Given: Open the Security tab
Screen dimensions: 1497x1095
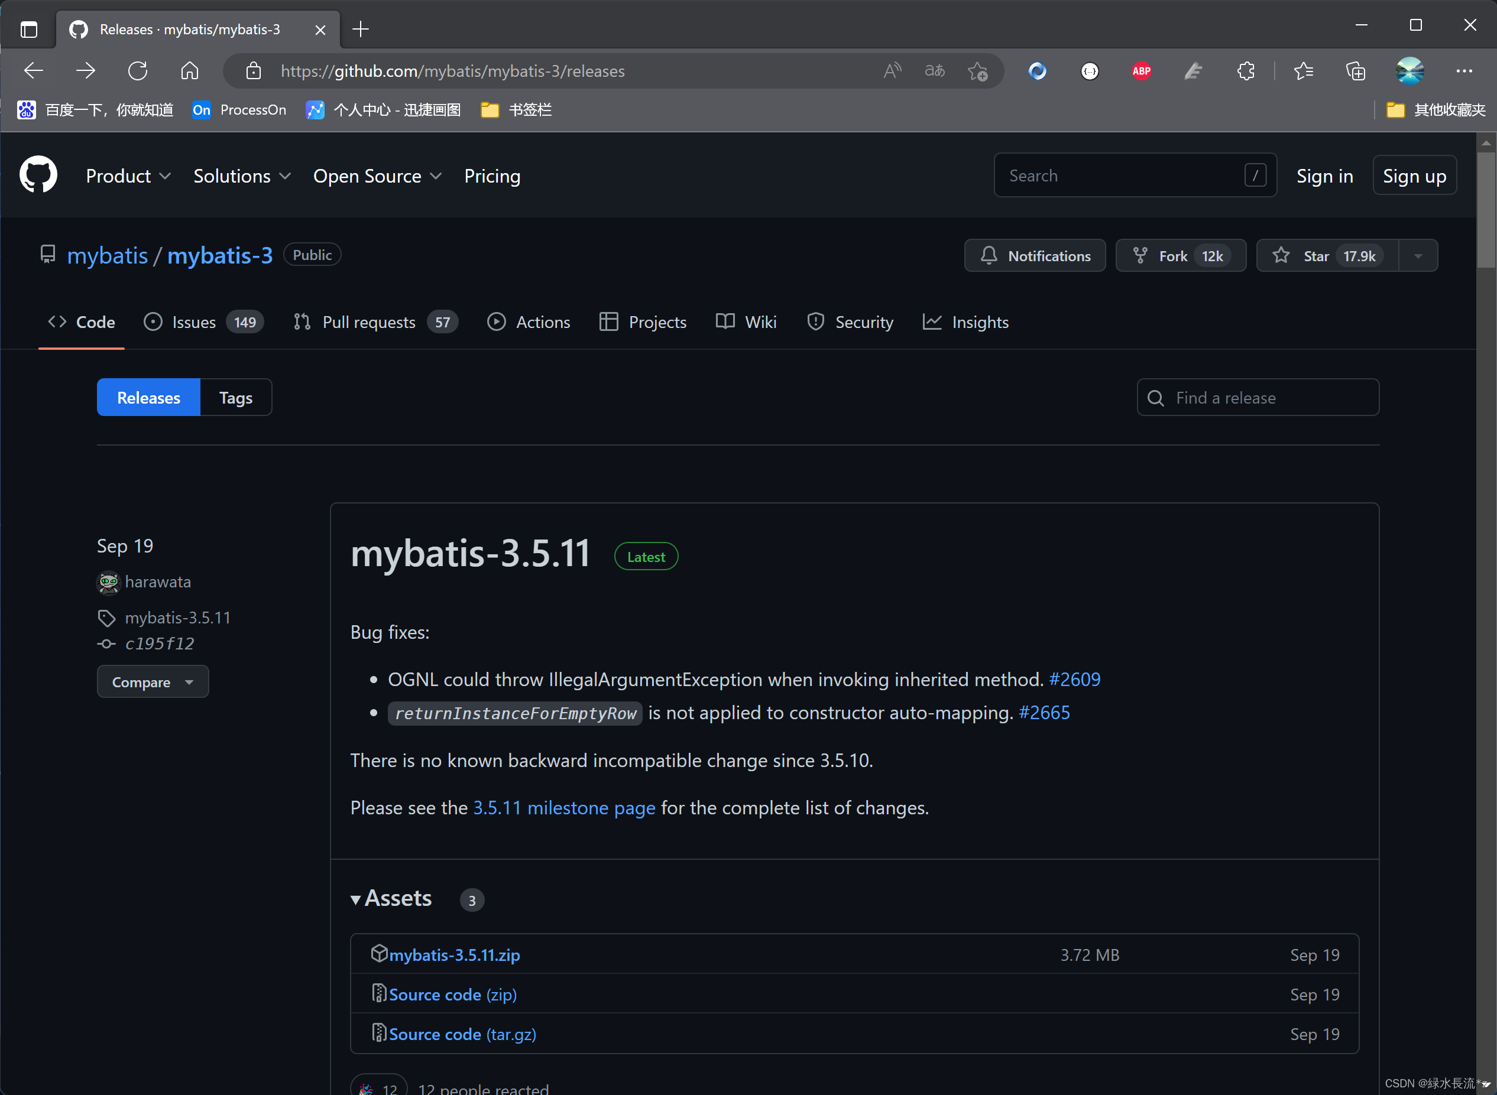Looking at the screenshot, I should 851,322.
